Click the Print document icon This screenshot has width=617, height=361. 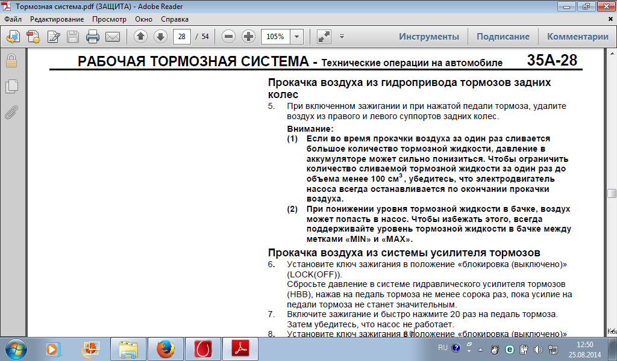92,37
